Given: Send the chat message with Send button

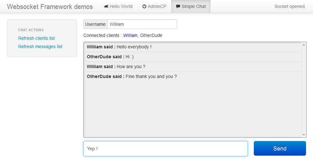Looking at the screenshot, I should click(x=280, y=148).
